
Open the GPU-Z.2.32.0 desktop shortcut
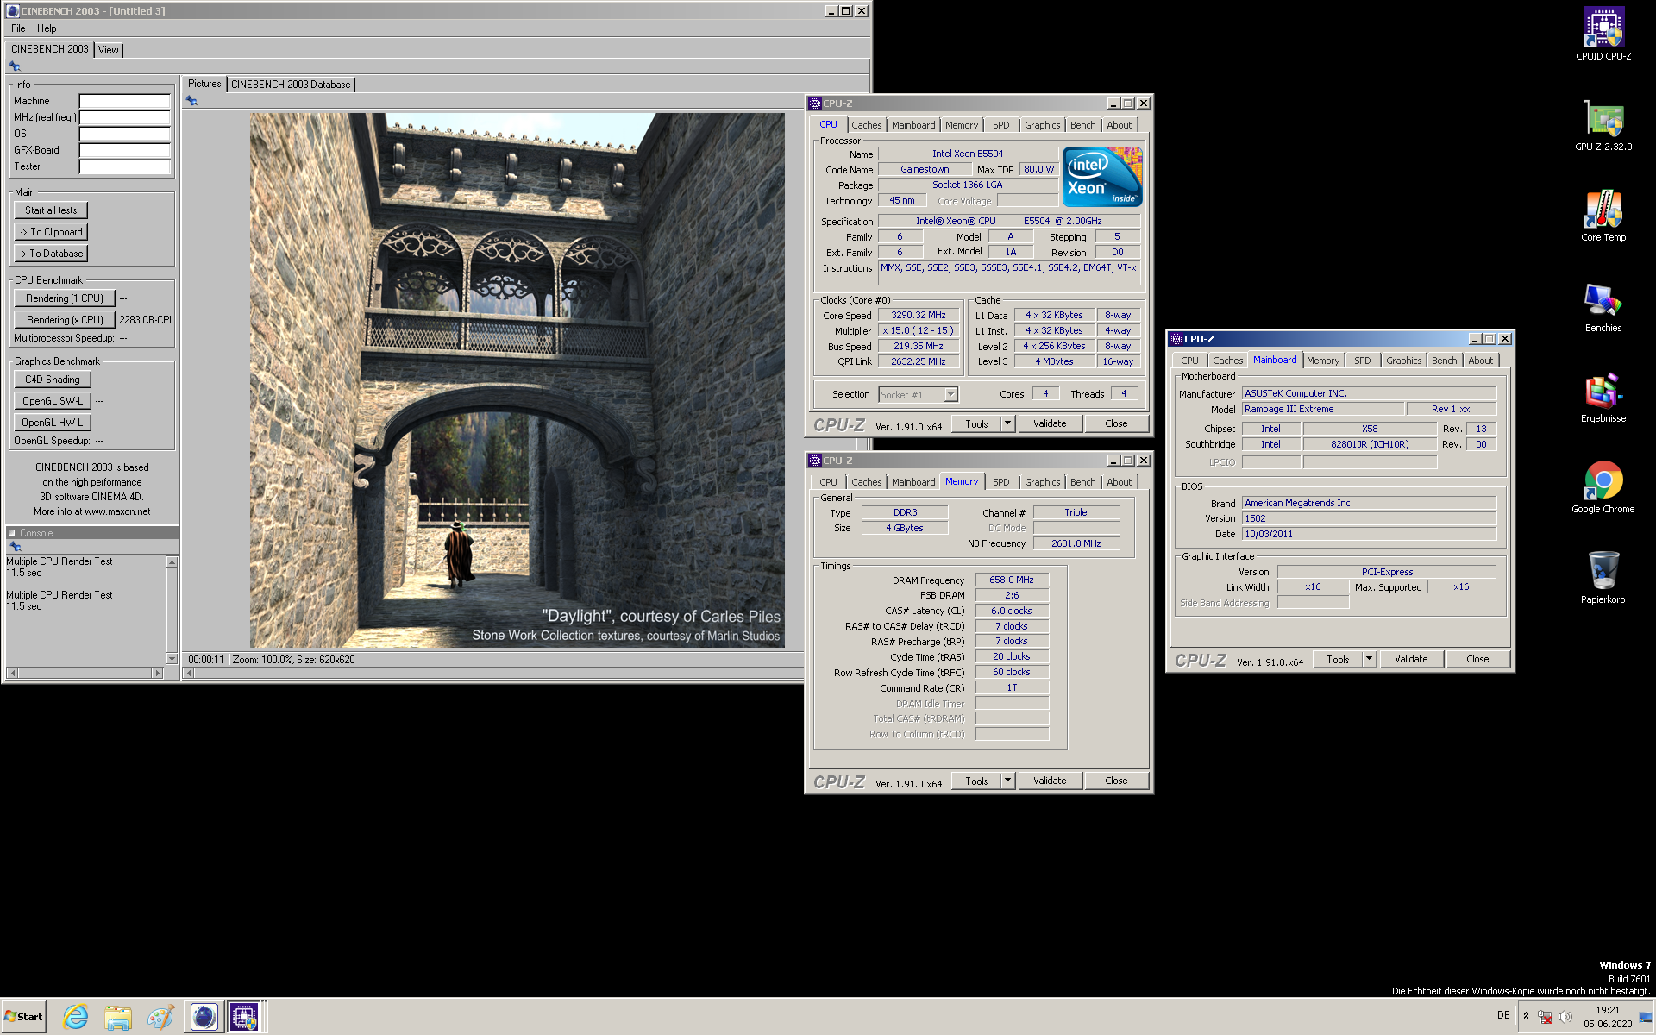click(1603, 125)
